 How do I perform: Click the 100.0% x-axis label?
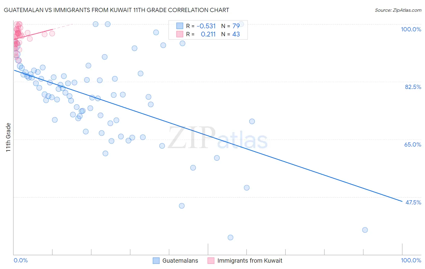pyautogui.click(x=411, y=260)
